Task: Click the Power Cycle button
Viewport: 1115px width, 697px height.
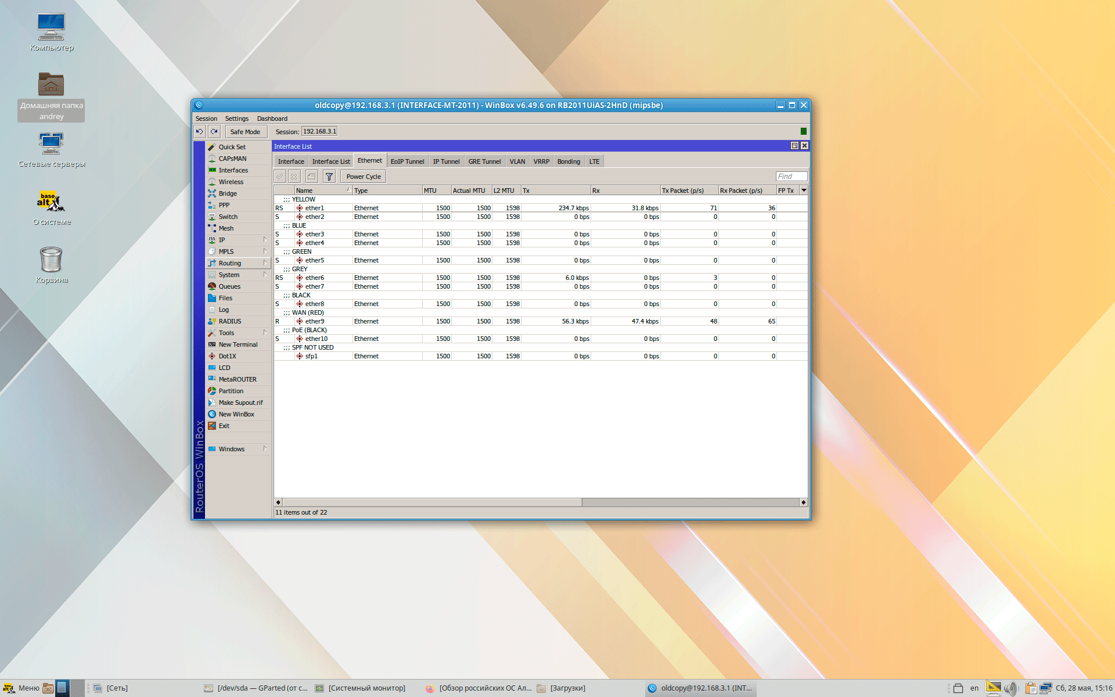Action: click(x=364, y=177)
